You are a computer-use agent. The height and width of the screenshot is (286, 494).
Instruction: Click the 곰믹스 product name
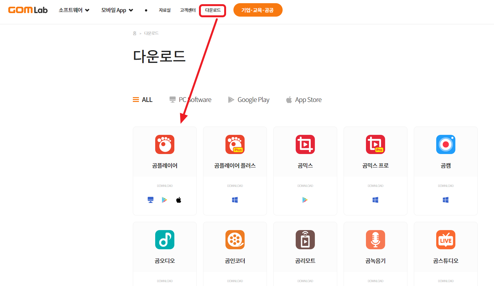[x=305, y=166]
